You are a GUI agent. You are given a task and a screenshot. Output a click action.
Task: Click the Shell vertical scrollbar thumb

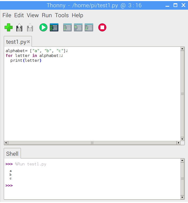(x=182, y=179)
